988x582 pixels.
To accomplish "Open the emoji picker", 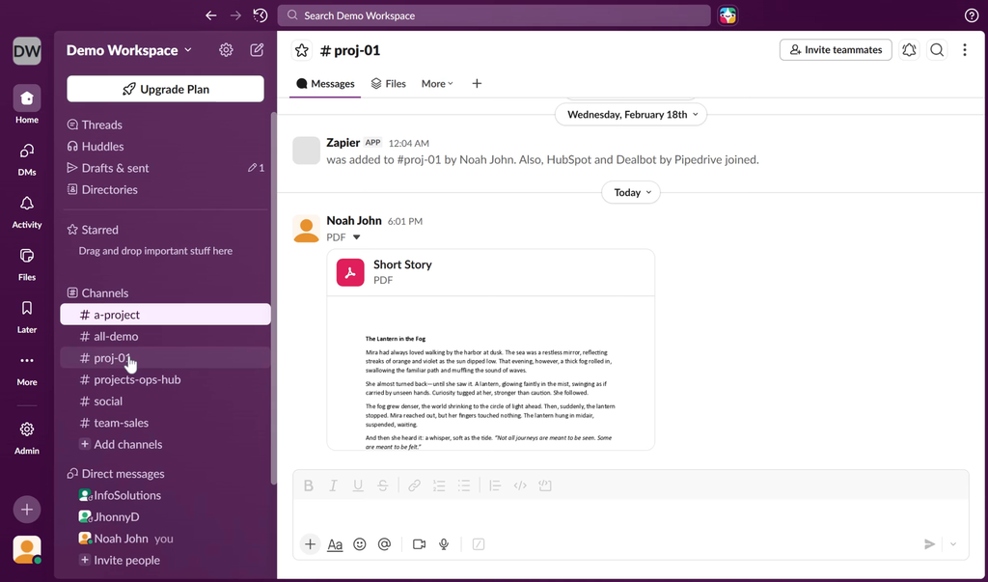I will [x=360, y=544].
